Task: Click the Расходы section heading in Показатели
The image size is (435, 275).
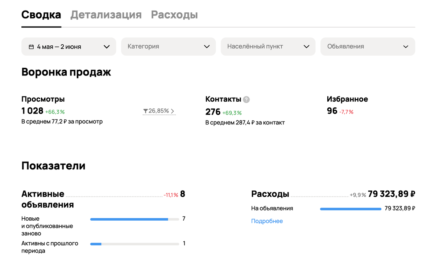Action: point(270,194)
